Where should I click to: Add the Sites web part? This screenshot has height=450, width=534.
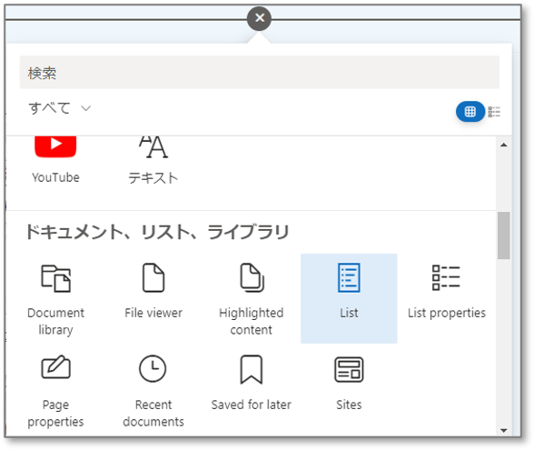[349, 391]
